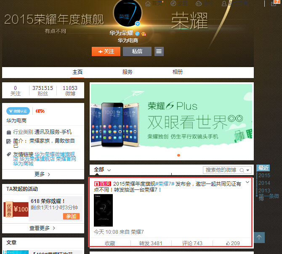The image size is (282, 254).
Task: Select 最近 in the timeline
Action: click(x=263, y=168)
